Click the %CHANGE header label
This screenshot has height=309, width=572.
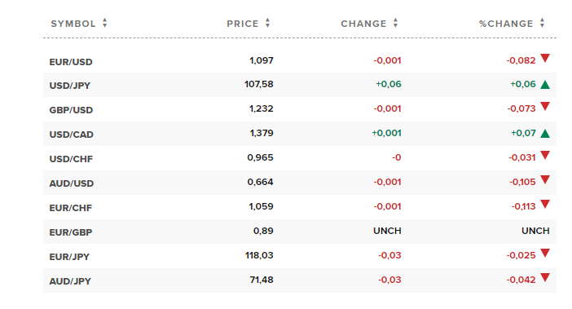coord(506,24)
